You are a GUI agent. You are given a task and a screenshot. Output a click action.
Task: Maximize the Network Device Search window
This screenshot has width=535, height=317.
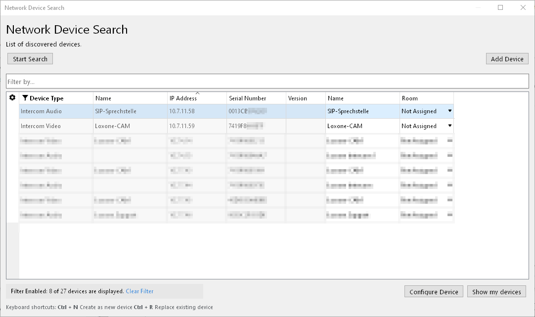(500, 7)
